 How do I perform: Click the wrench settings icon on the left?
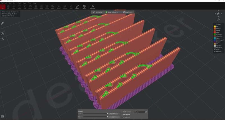2,23
